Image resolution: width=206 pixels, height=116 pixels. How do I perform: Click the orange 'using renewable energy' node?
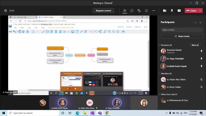click(55, 48)
